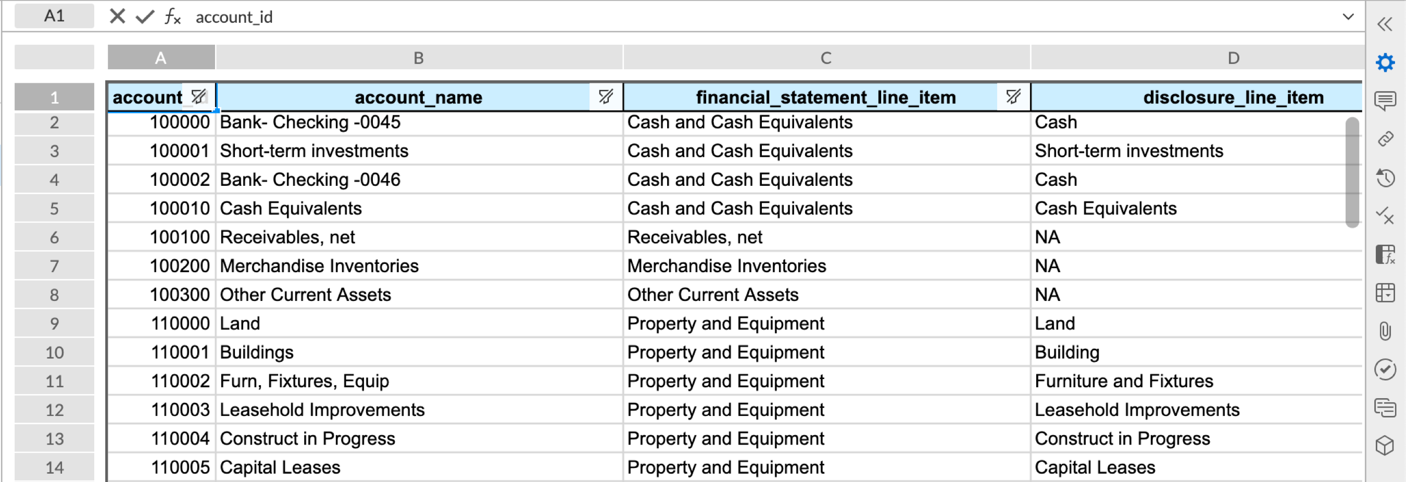Viewport: 1406px width, 482px height.
Task: Open the circled checkmark validation icon
Action: (x=1385, y=370)
